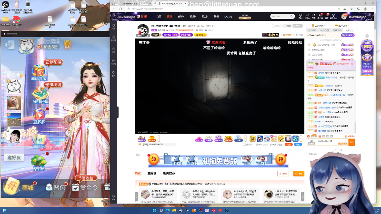Click the next arrow of post carousel
Screen dimensions: 381x214
point(302,196)
